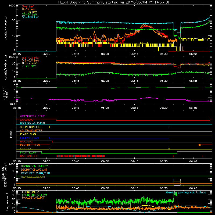215x215 pixels.
Task: Click the DECIMATION_WEIGHT legend label
Action: tap(34, 170)
